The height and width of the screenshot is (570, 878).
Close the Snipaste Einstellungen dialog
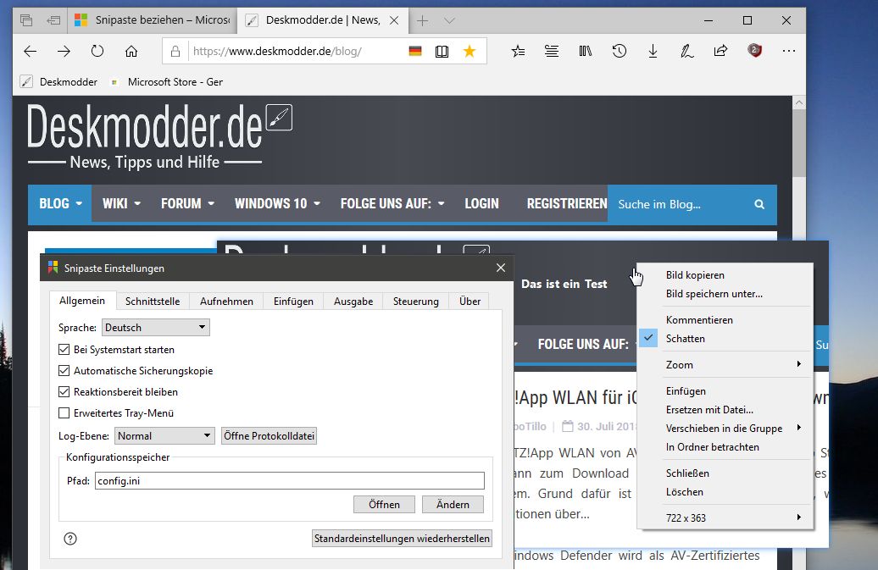point(501,268)
